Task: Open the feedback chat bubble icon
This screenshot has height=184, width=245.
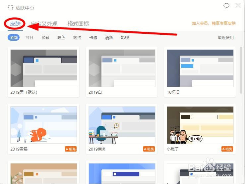Action: 226,6
